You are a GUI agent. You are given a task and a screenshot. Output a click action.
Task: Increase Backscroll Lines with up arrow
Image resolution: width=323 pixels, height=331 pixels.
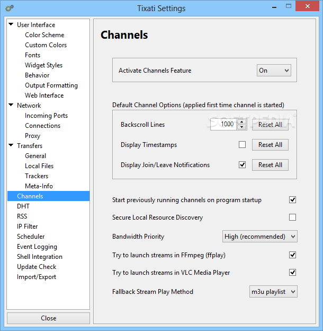click(241, 122)
